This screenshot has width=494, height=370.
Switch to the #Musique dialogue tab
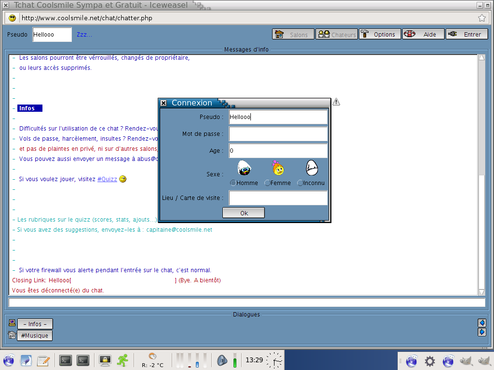(x=35, y=335)
